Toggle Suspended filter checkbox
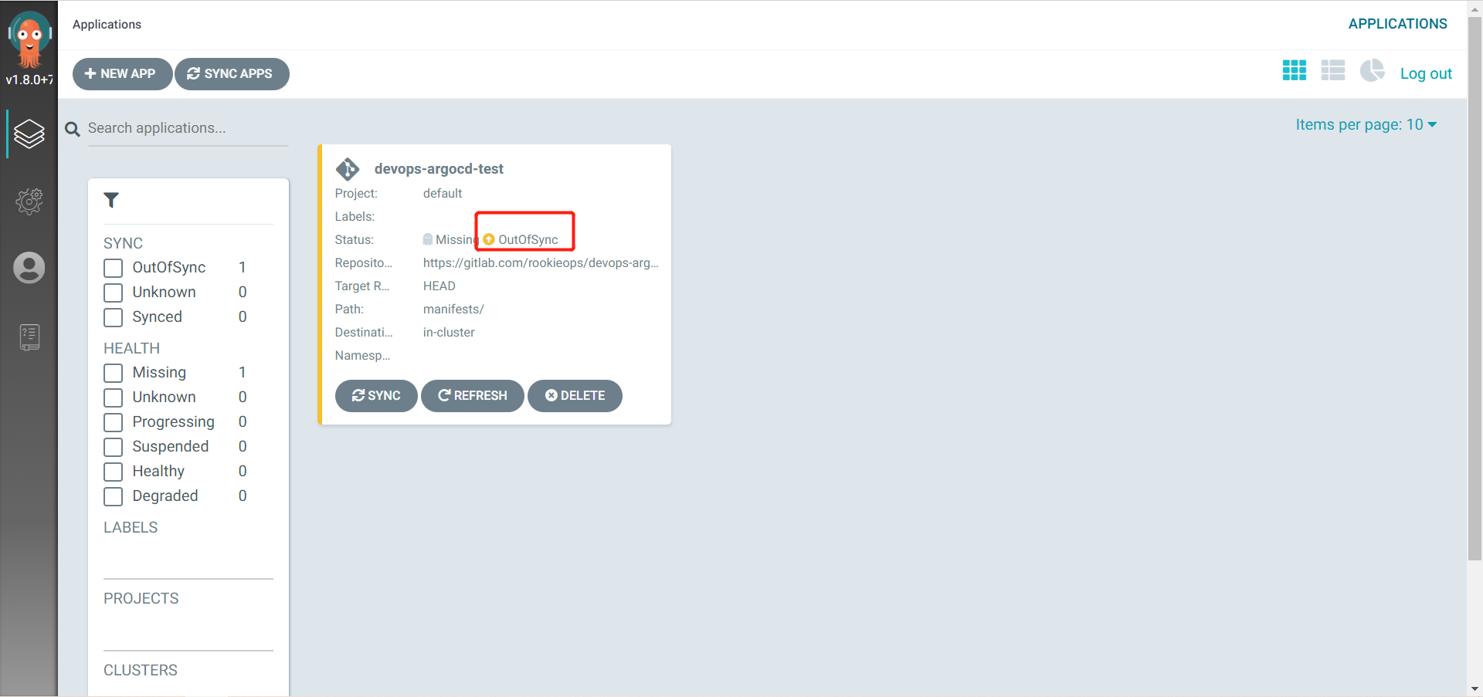Image resolution: width=1483 pixels, height=697 pixels. point(114,447)
